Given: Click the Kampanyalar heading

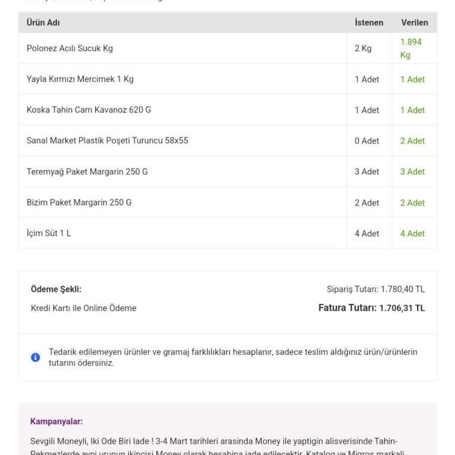Looking at the screenshot, I should click(x=56, y=422).
